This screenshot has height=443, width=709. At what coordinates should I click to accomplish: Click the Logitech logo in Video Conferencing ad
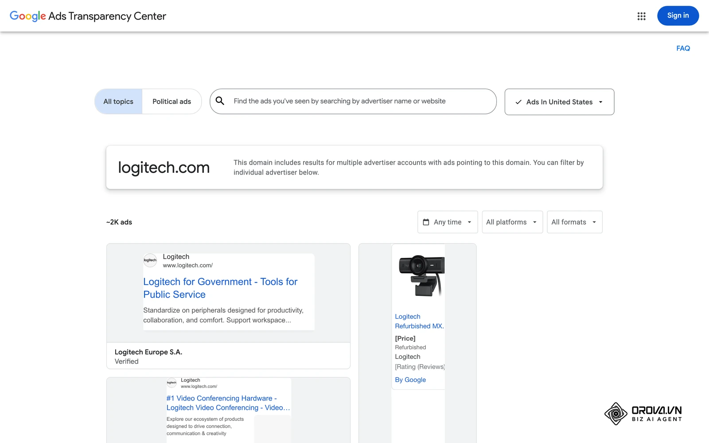171,383
